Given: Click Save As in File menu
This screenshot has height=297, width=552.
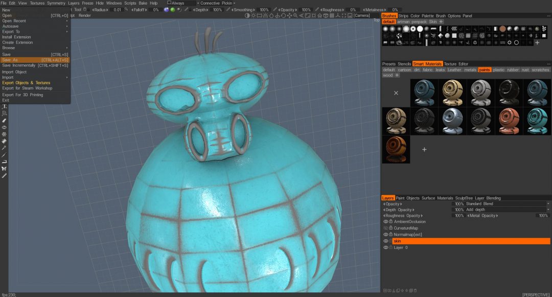Looking at the screenshot, I should click(35, 60).
